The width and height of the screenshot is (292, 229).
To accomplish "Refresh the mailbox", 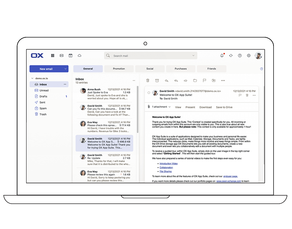I will tap(231, 55).
